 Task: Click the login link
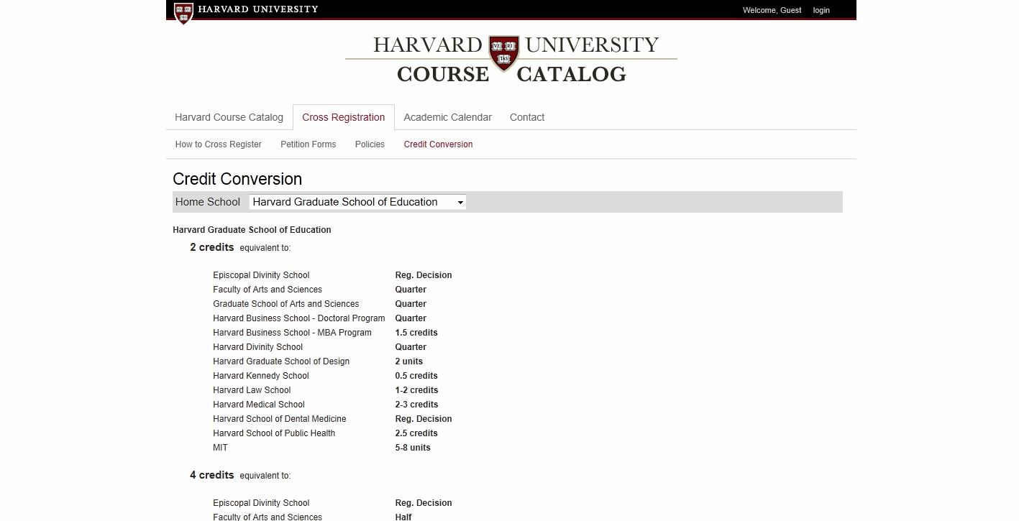tap(821, 10)
